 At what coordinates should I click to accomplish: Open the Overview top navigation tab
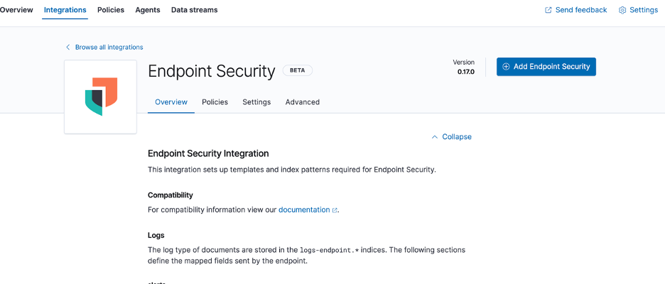point(16,10)
